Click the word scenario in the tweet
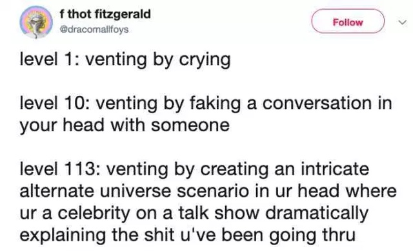This screenshot has height=251, width=413. coord(213,191)
